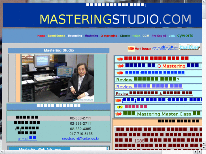Click the blue Korean logo beside Hot Issue
Image resolution: width=206 pixels, height=154 pixels.
165,48
